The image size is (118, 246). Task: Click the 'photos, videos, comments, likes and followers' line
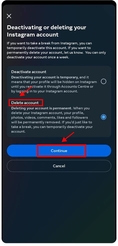[x=49, y=118]
